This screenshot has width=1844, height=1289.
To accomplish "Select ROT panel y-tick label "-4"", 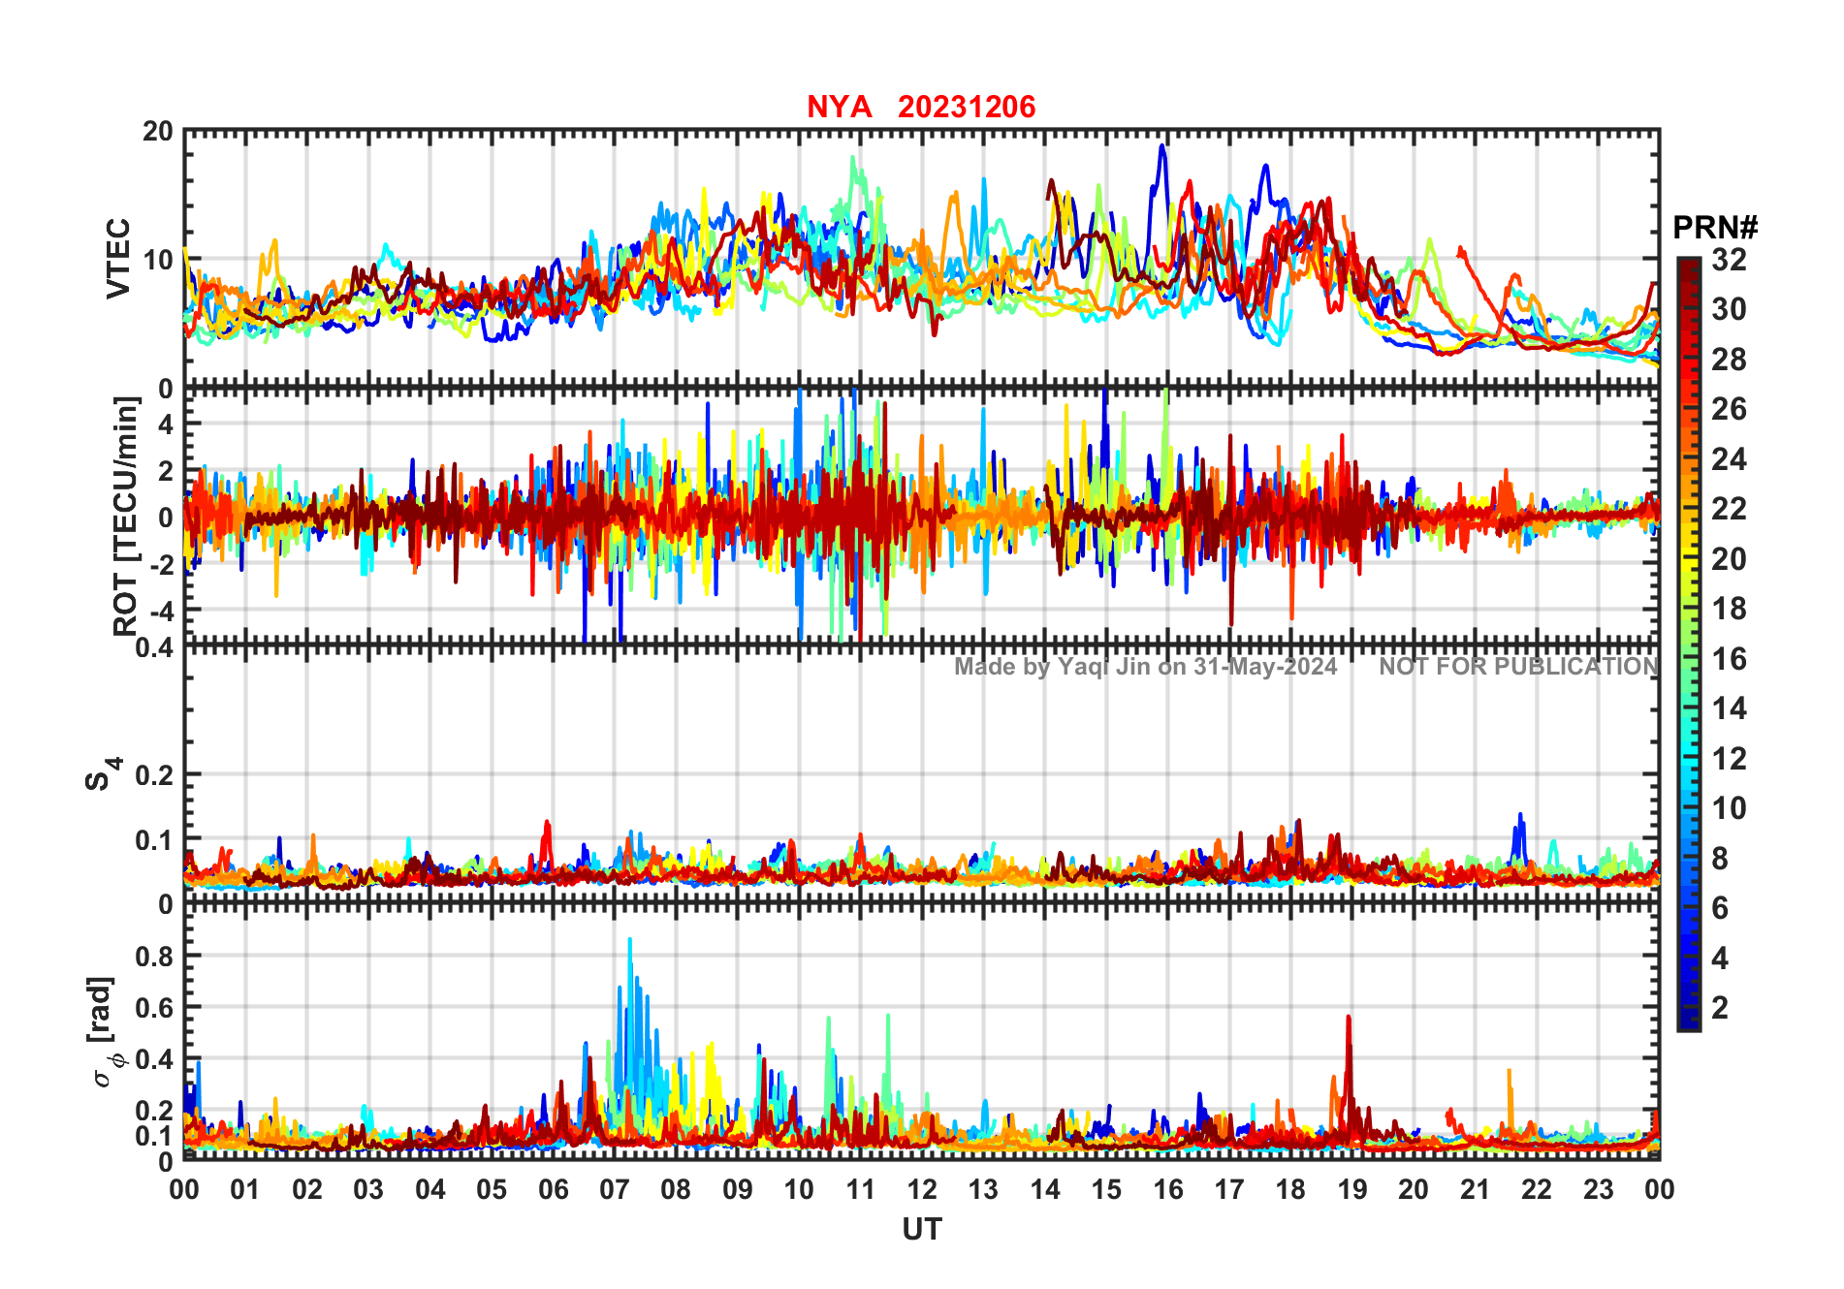I will (161, 611).
